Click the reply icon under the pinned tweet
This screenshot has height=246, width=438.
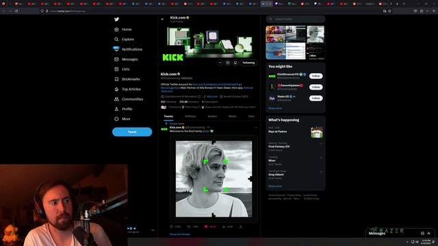point(172,227)
